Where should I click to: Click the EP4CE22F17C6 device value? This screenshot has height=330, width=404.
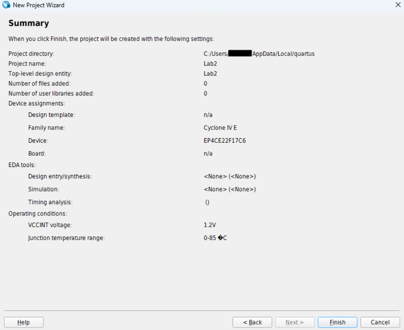pos(225,140)
